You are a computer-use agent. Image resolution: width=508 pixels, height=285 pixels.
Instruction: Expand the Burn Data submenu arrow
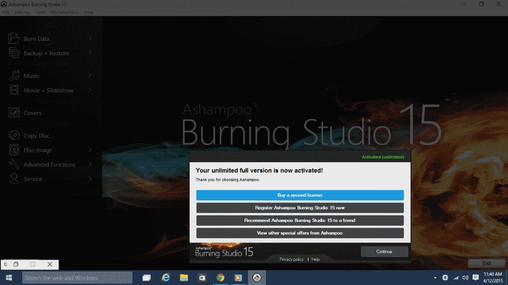coord(90,38)
